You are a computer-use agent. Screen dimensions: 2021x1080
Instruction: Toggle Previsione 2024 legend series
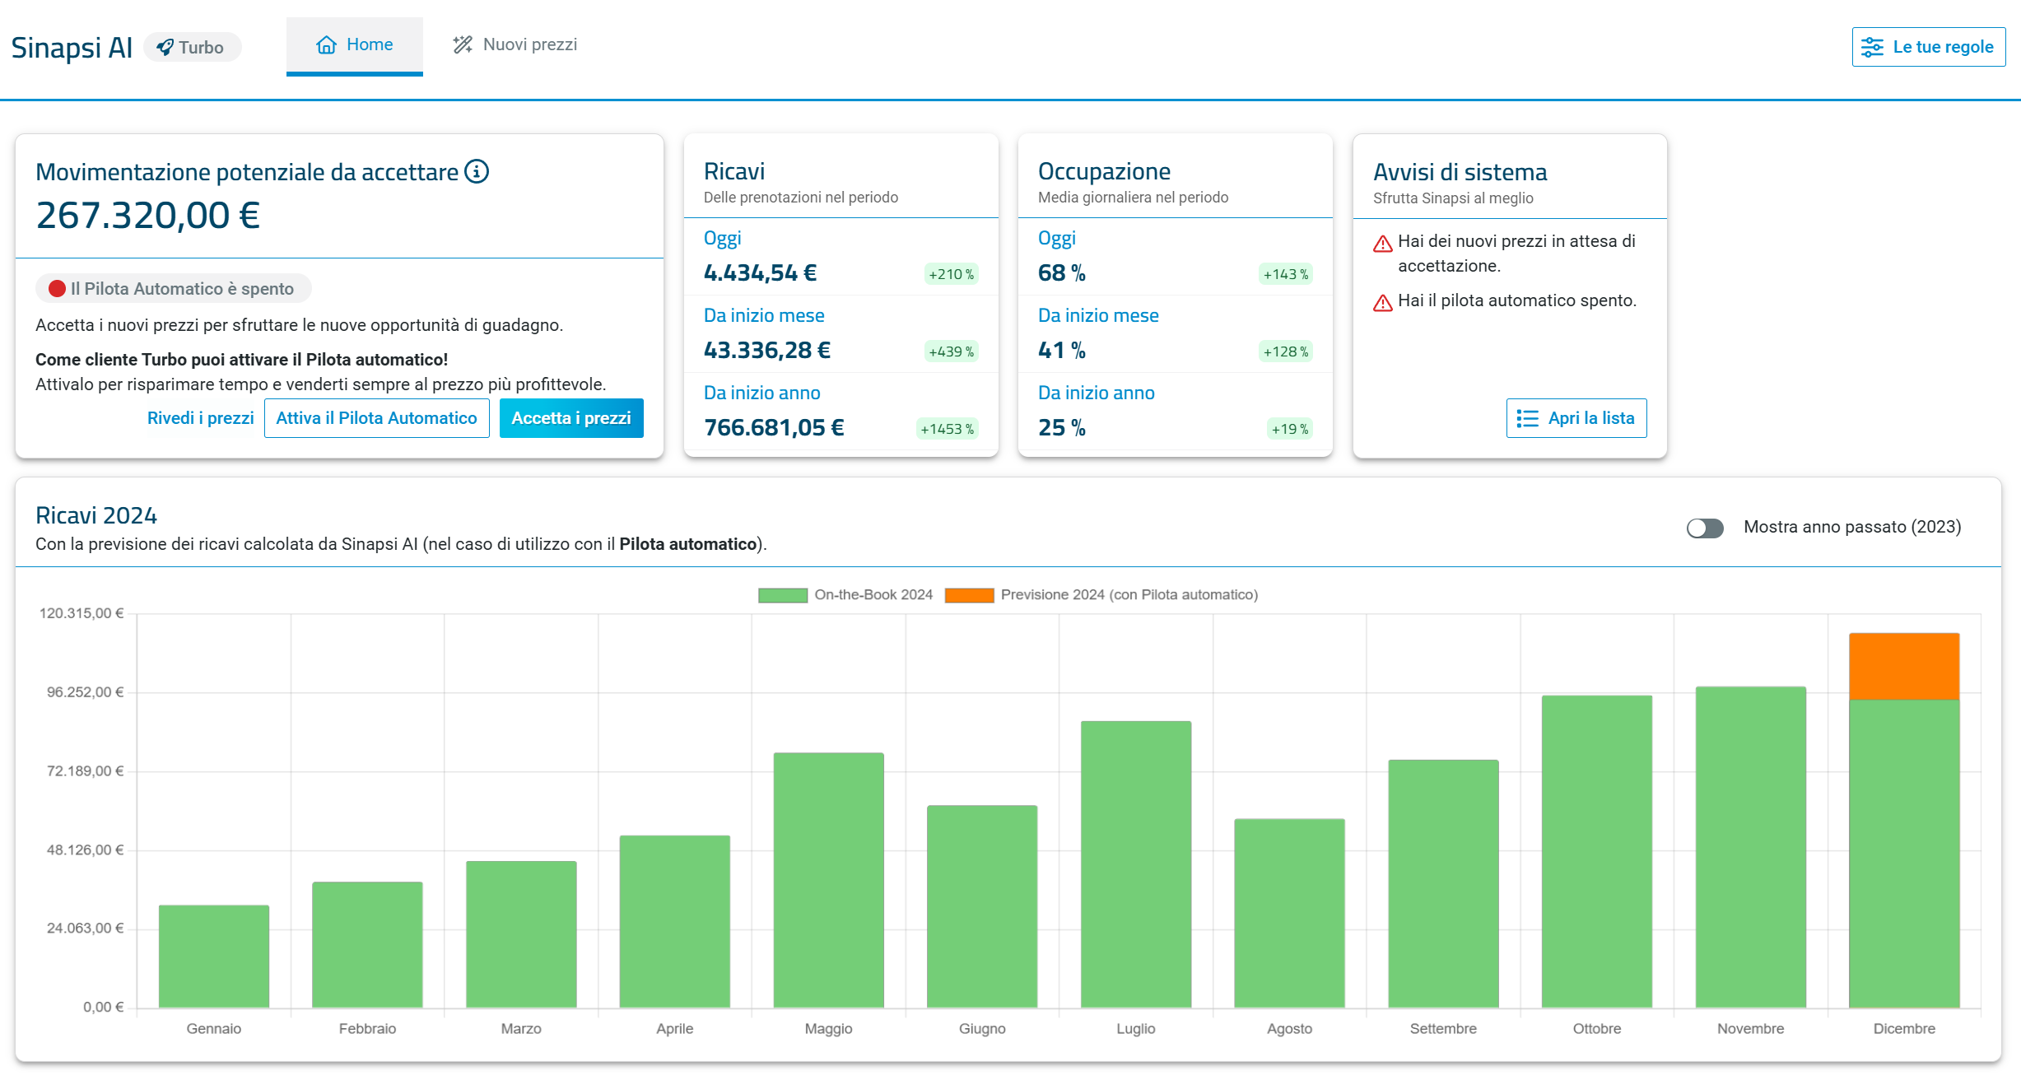click(1101, 595)
